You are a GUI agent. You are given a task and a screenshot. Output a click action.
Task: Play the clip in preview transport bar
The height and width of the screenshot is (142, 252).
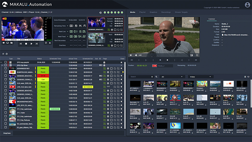click(168, 60)
